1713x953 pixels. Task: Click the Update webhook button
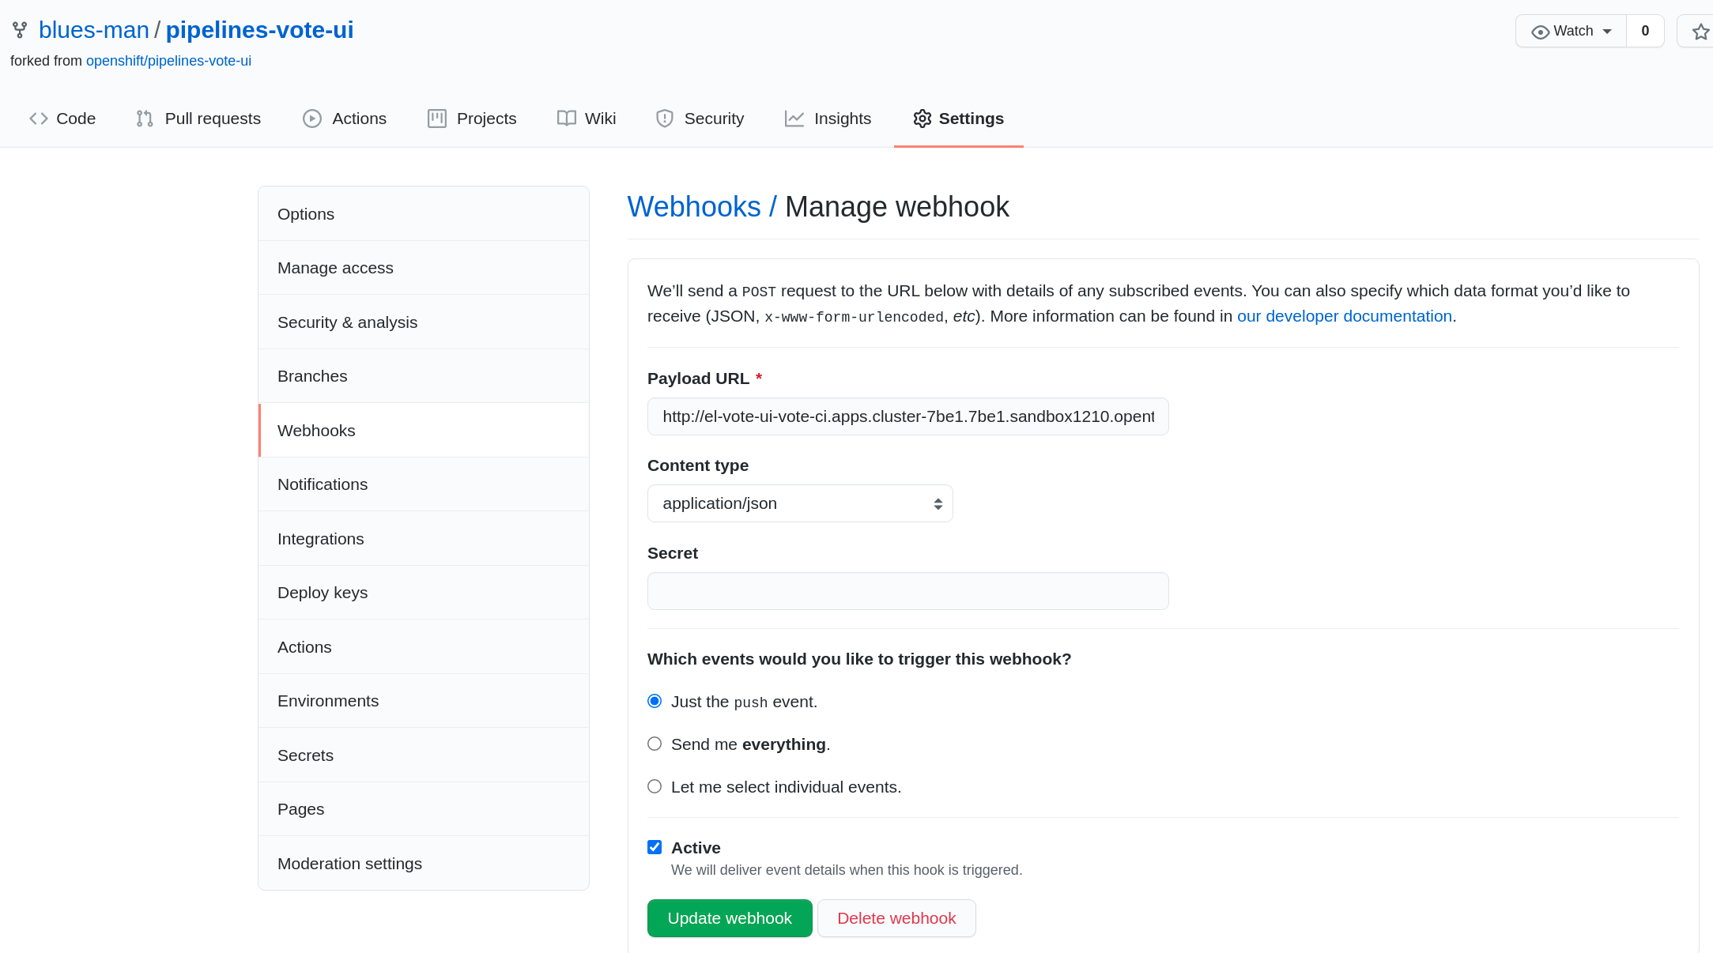click(730, 917)
